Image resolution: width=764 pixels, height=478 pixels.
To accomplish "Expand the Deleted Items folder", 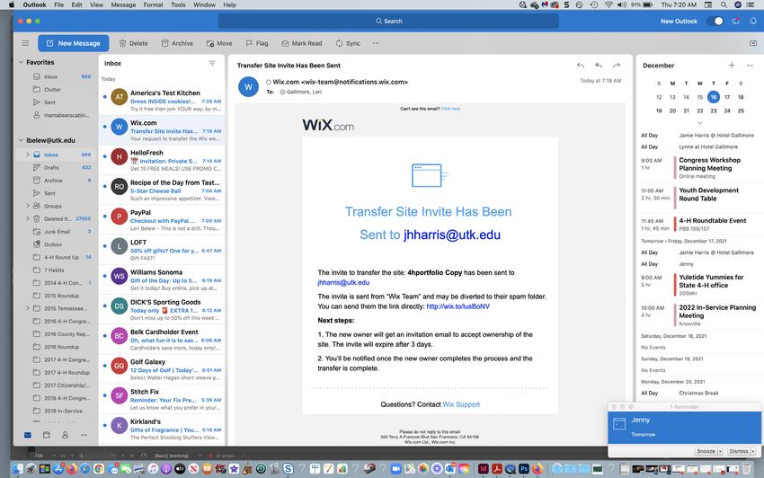I will click(27, 218).
